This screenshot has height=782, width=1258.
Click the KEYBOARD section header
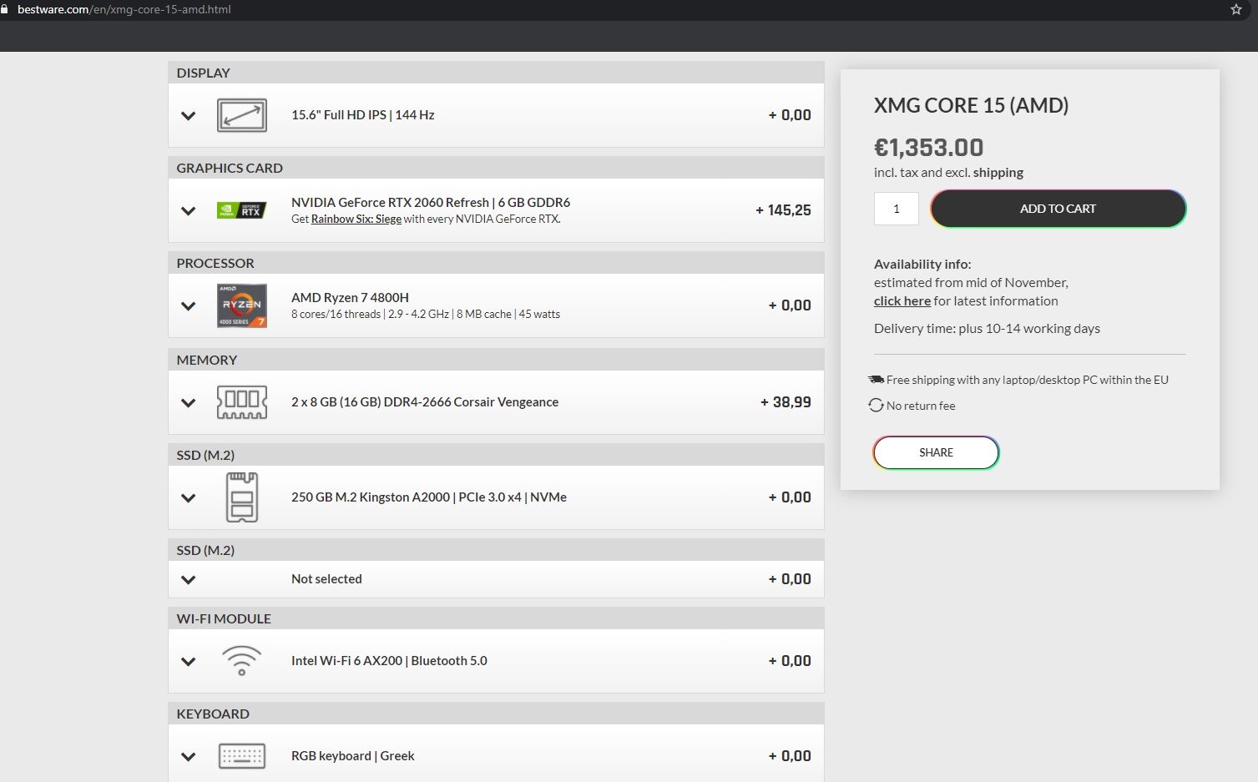click(496, 714)
